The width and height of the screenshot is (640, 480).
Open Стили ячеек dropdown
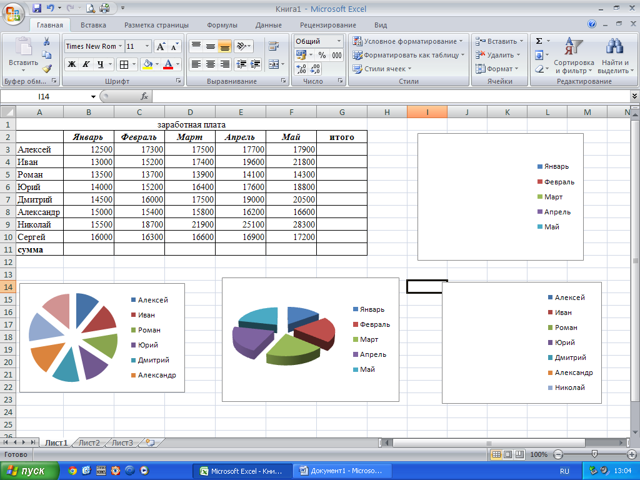(x=382, y=69)
